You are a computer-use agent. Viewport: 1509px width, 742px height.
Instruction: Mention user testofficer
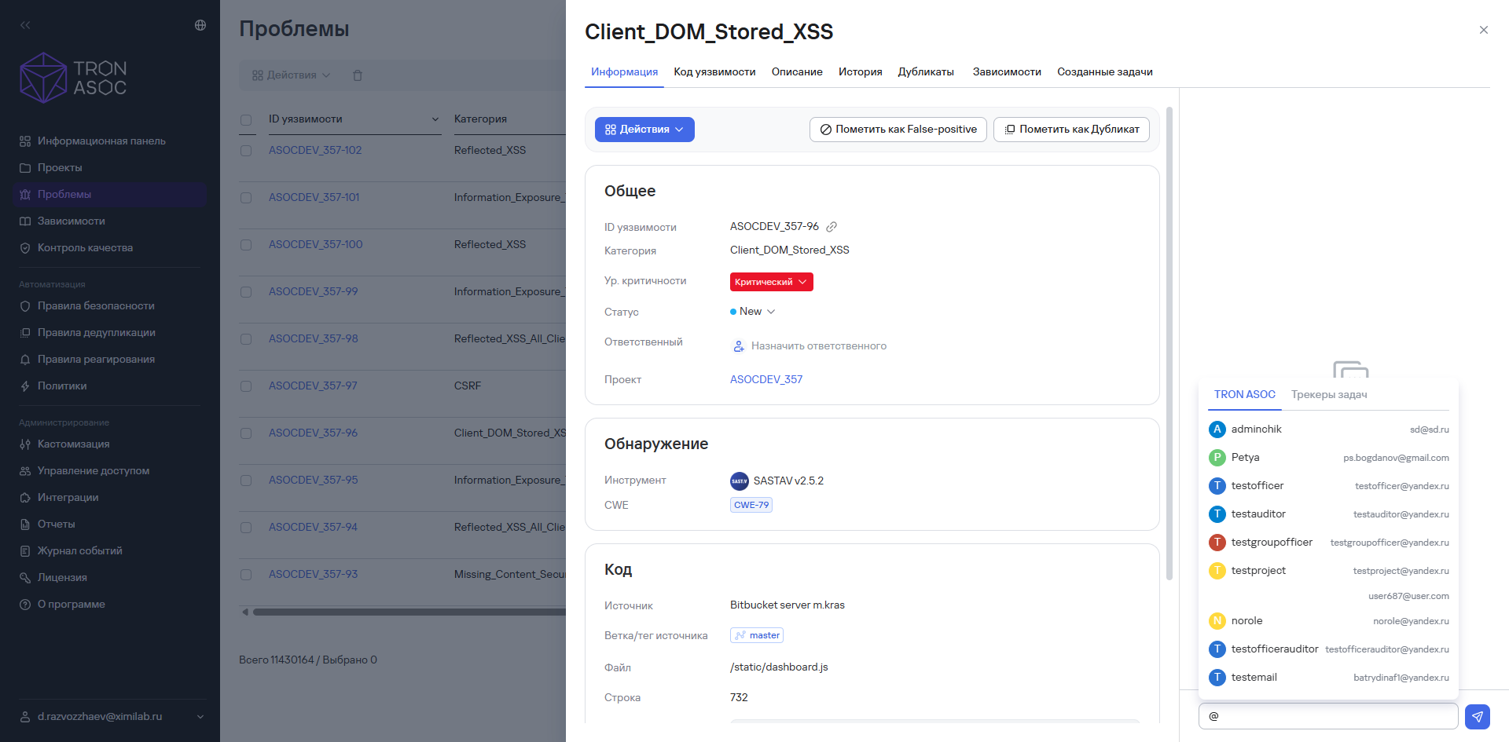[1328, 486]
